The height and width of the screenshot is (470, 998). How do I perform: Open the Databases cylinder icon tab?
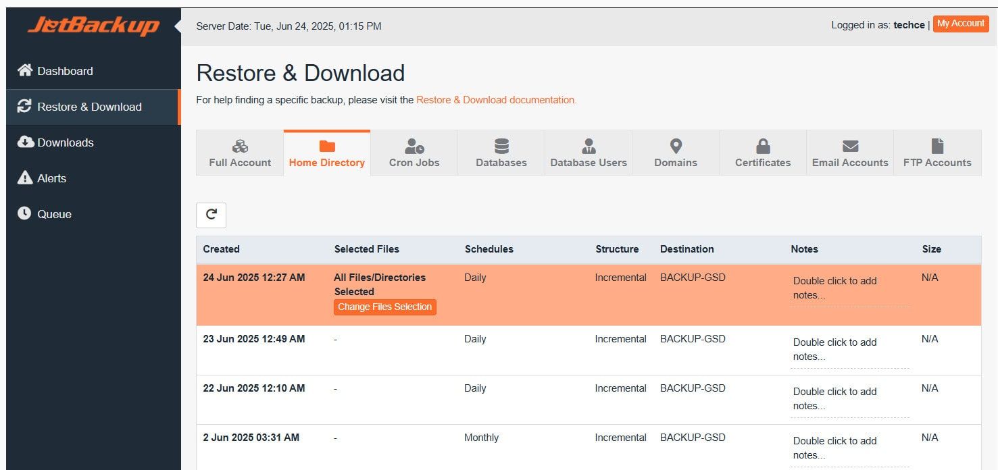(501, 147)
